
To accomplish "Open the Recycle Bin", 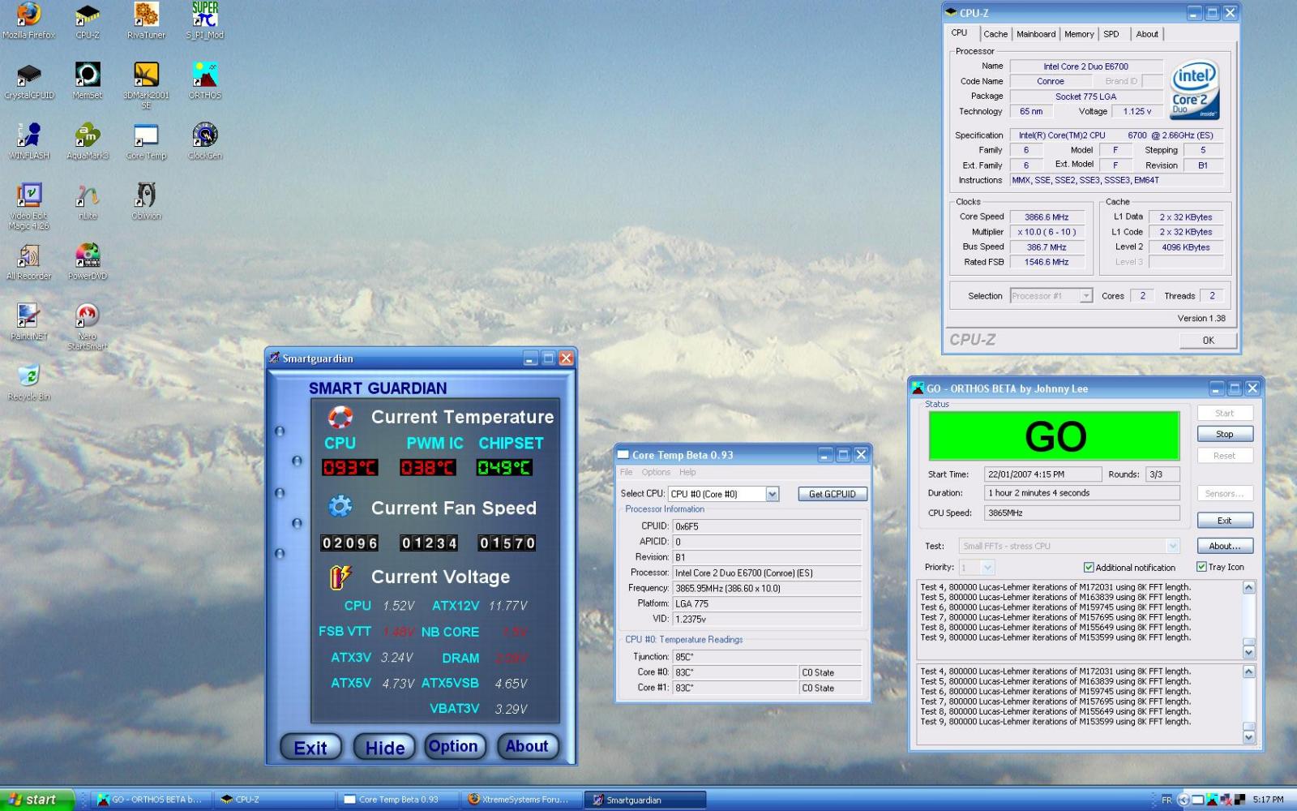I will [29, 381].
